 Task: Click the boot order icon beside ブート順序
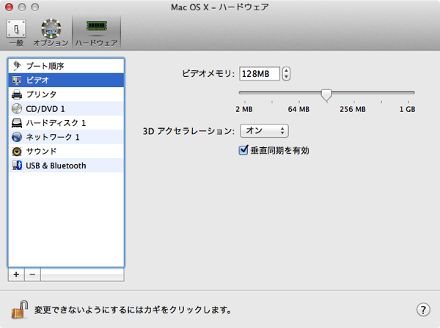click(17, 66)
